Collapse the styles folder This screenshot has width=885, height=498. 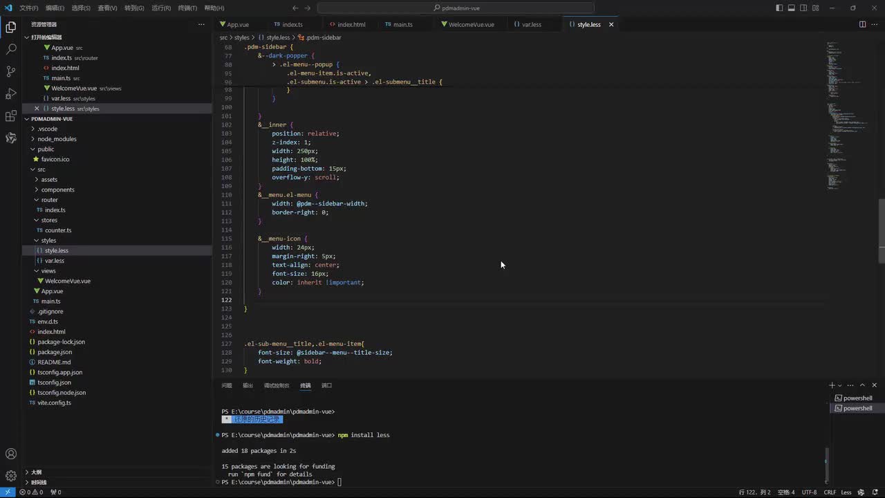coord(48,241)
